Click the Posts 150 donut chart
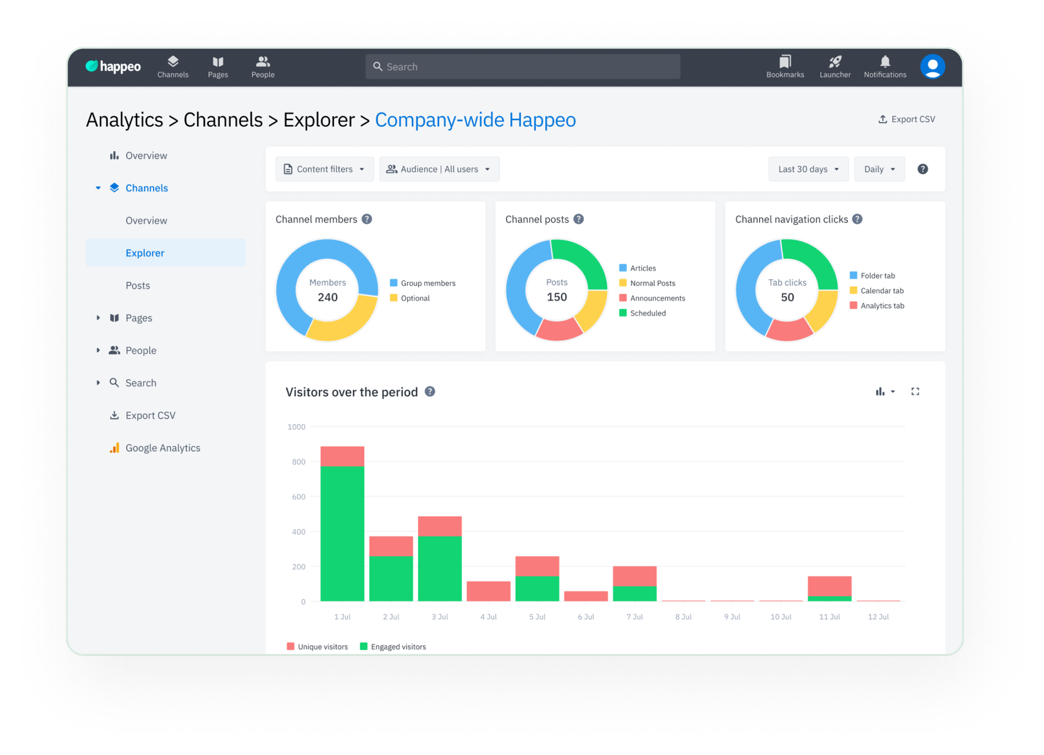1044x755 pixels. click(x=557, y=290)
